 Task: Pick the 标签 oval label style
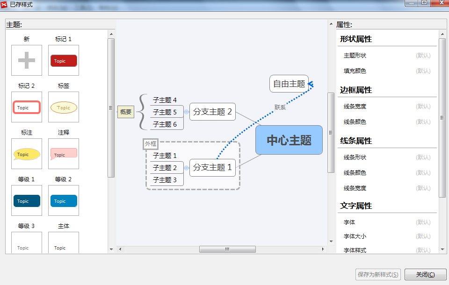tap(63, 107)
